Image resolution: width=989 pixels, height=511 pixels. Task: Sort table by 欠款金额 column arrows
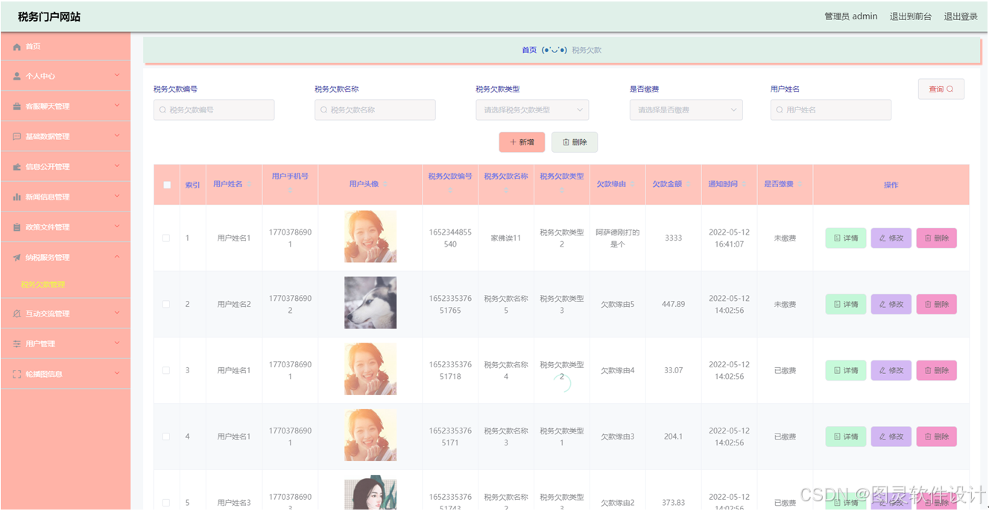(x=689, y=185)
